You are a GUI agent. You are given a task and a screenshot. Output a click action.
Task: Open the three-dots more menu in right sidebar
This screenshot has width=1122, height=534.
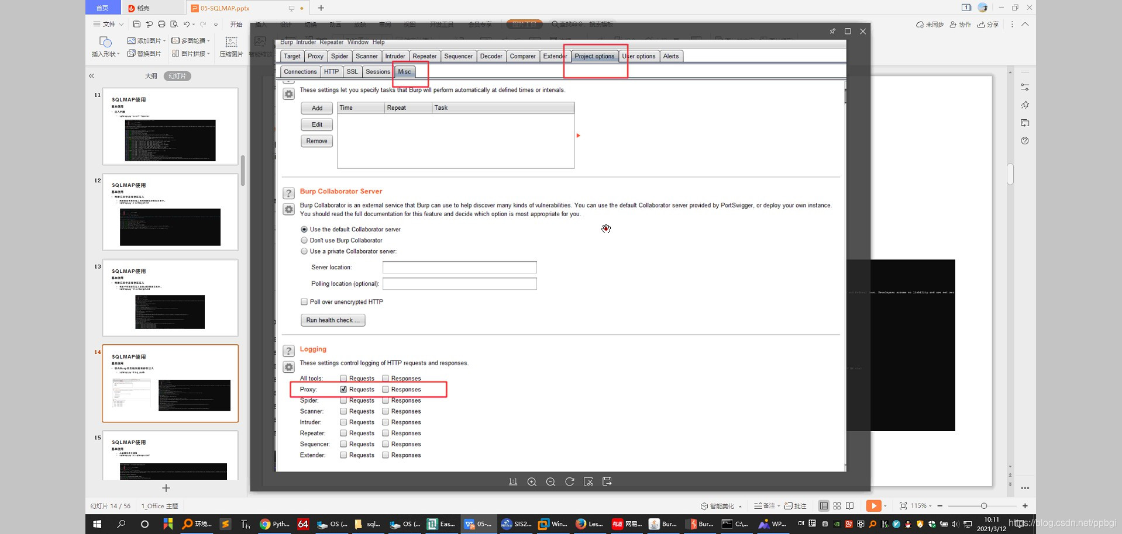1025,488
